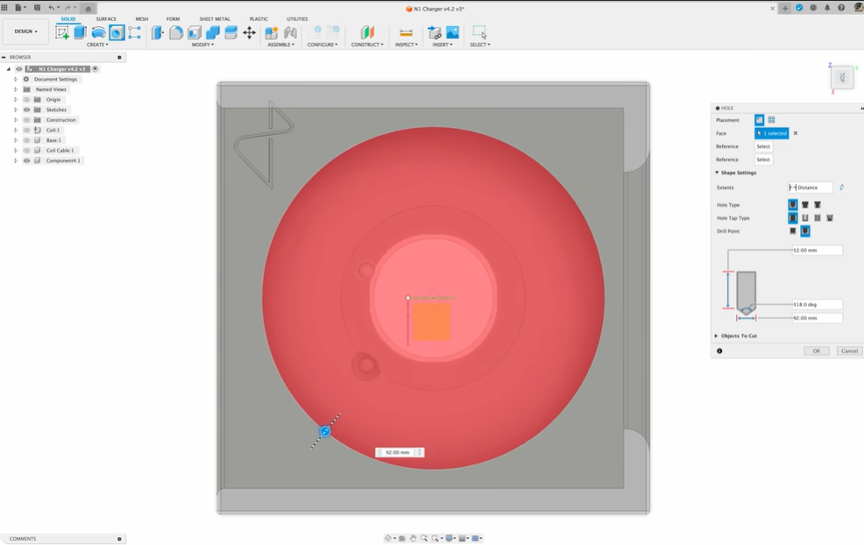Click the Insert Image (canvas) icon

(x=452, y=32)
